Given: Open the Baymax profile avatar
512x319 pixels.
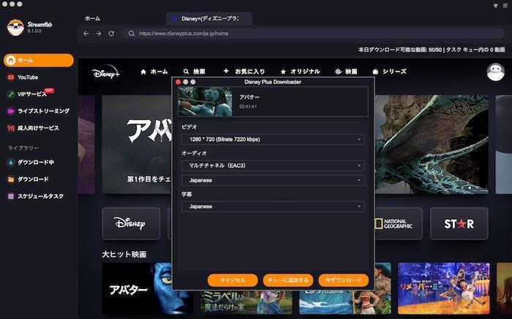Looking at the screenshot, I should pos(495,72).
